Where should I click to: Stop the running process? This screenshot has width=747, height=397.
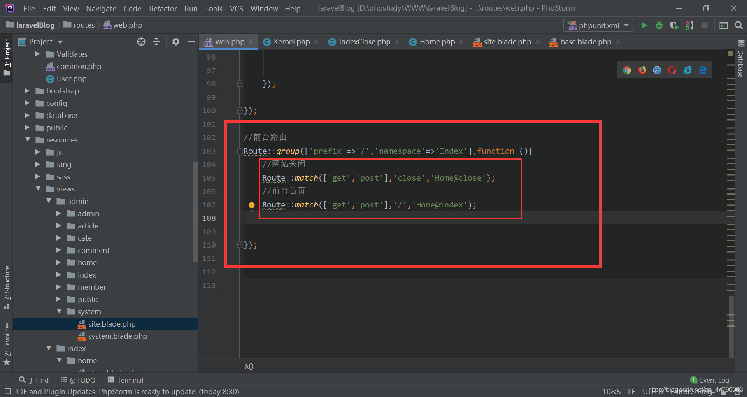705,25
